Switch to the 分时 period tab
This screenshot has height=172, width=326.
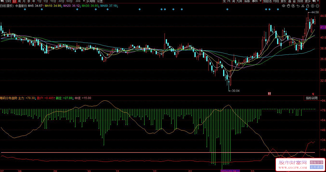(8, 1)
